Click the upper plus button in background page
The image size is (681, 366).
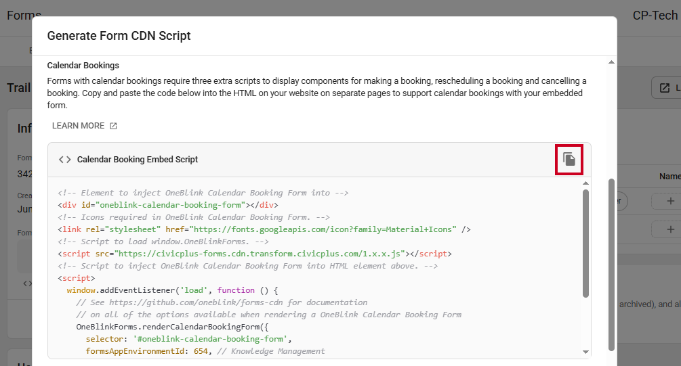click(x=671, y=201)
